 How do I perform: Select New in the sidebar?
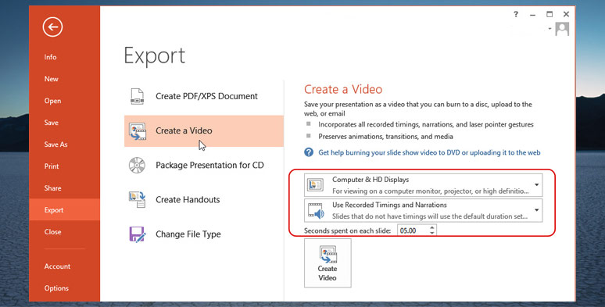[51, 79]
